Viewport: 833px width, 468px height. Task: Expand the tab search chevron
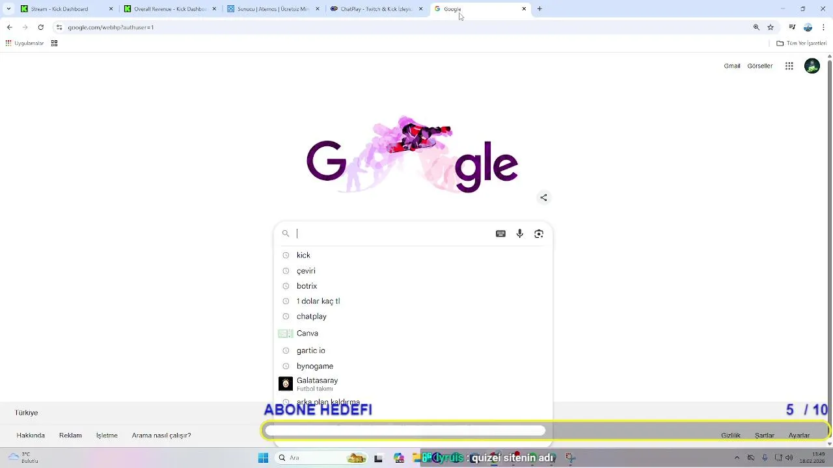coord(8,9)
